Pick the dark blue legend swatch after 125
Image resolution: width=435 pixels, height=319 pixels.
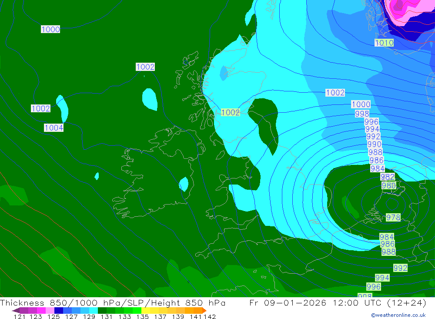pos(59,310)
